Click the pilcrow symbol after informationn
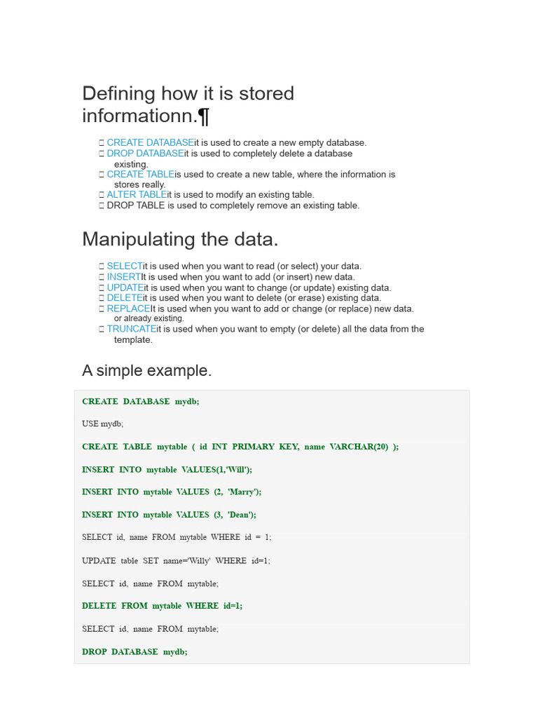Screen dimensions: 538x718 point(204,114)
